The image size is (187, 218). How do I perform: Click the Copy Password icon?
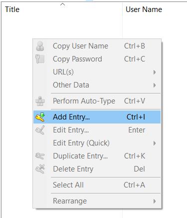coord(40,59)
